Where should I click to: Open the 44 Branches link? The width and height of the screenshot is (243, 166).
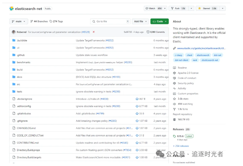click(39, 21)
